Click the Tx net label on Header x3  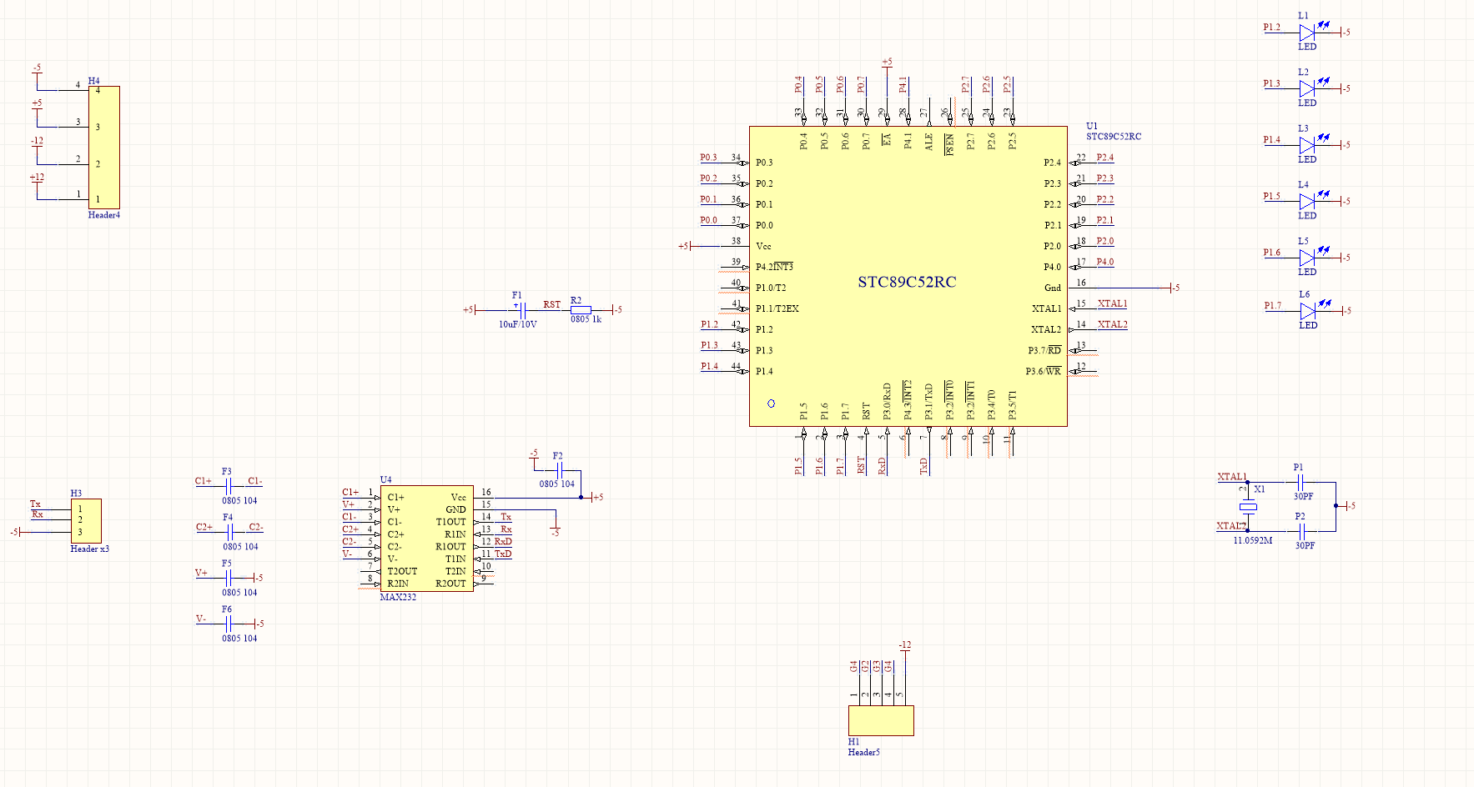coord(35,504)
